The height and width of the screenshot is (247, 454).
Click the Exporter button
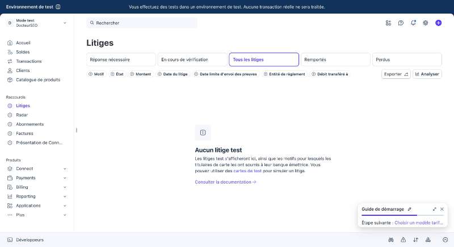point(396,74)
